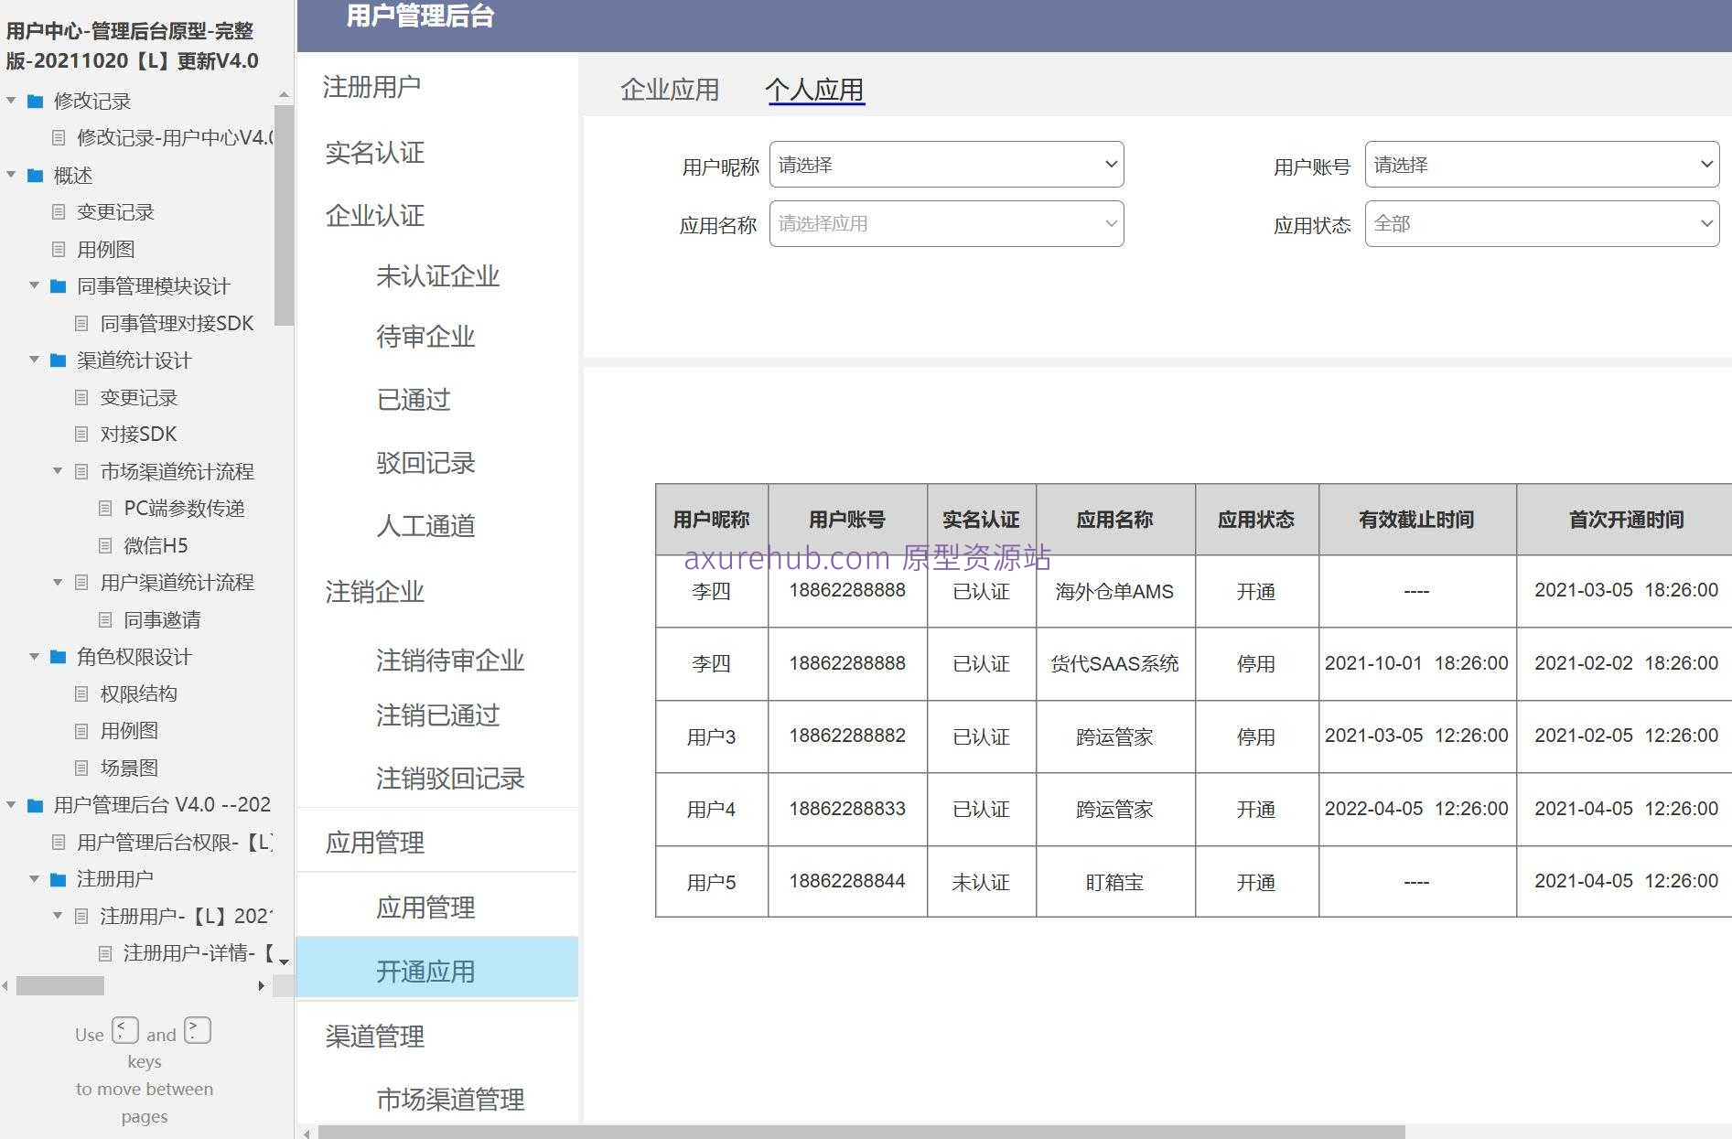Click the horizontal scrollbar below the sidebar tree

tap(59, 986)
